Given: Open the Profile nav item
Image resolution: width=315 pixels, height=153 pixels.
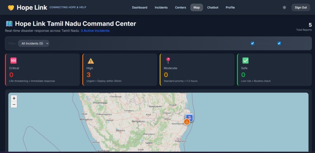Looking at the screenshot, I should [230, 7].
